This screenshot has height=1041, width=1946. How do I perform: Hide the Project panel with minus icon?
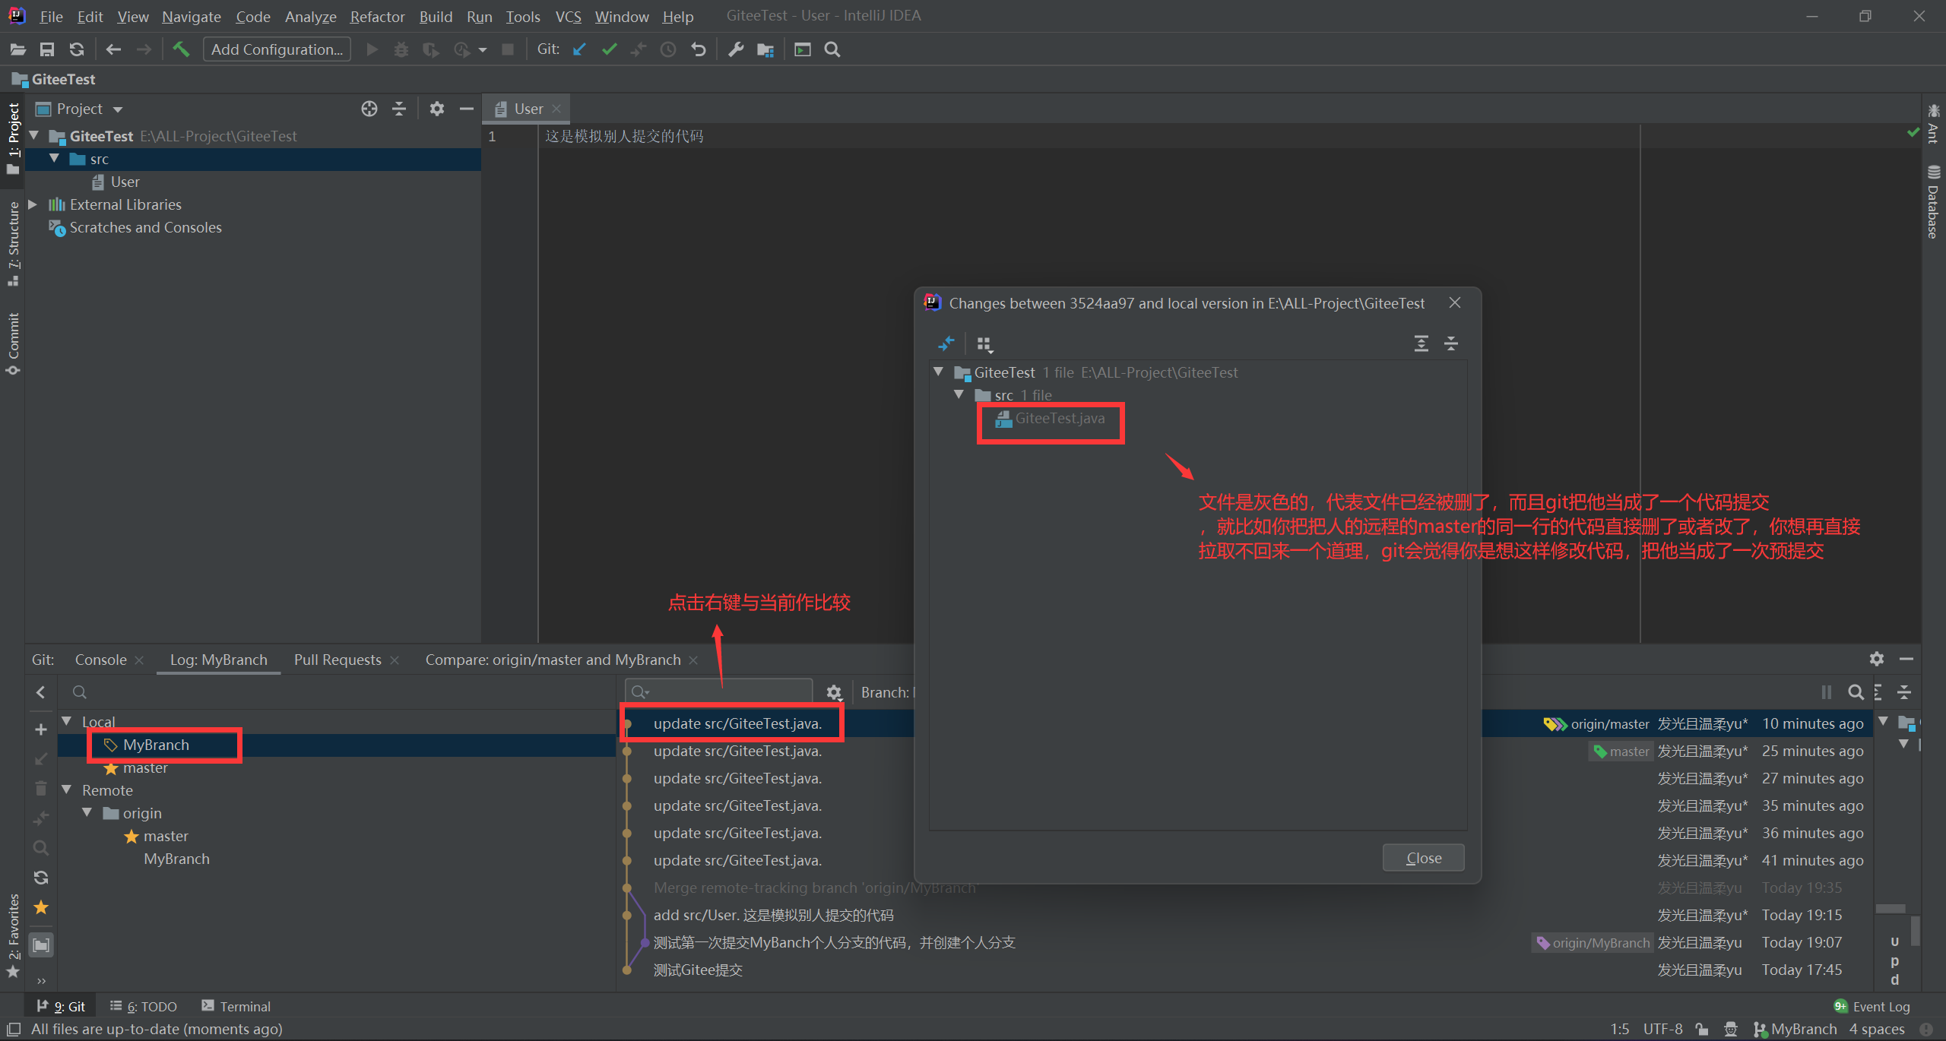click(467, 109)
